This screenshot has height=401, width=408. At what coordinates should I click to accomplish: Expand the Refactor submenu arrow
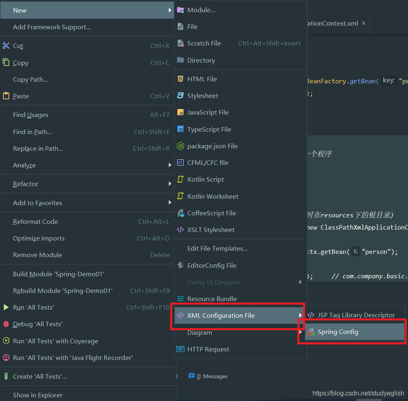click(170, 184)
